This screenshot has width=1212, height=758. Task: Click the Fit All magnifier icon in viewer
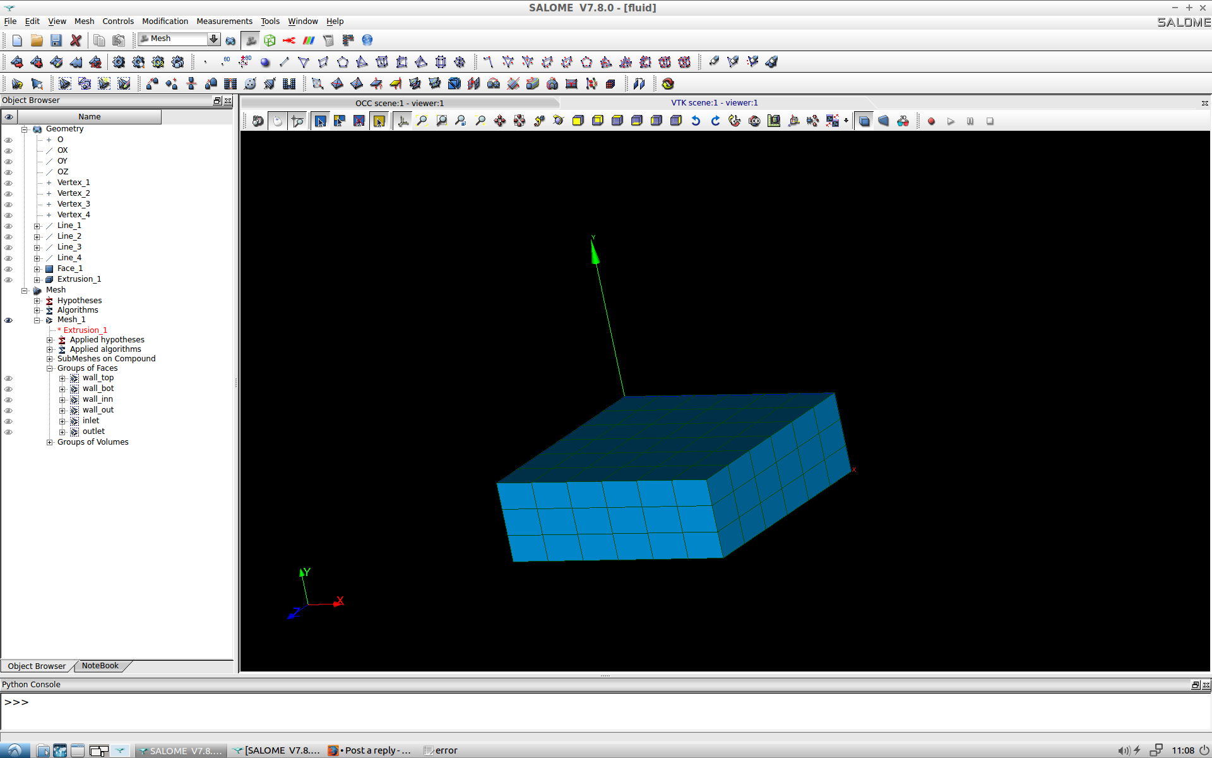click(x=422, y=121)
